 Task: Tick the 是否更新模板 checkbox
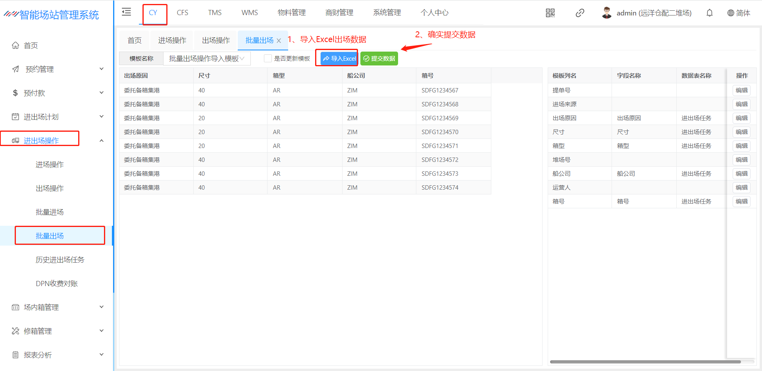[268, 58]
